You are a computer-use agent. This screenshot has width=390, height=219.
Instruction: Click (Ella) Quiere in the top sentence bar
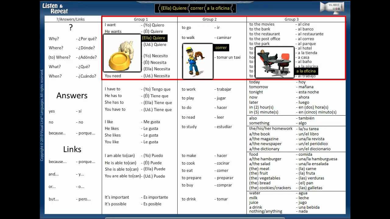pos(174,8)
